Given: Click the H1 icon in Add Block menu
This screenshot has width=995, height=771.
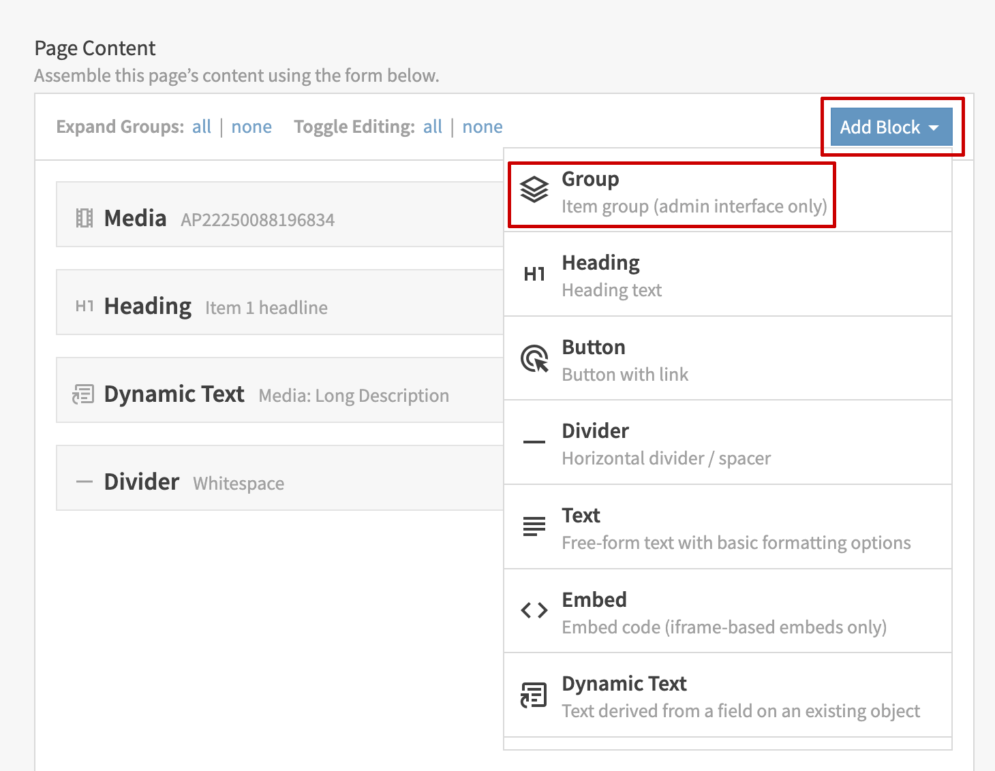Looking at the screenshot, I should click(x=534, y=274).
